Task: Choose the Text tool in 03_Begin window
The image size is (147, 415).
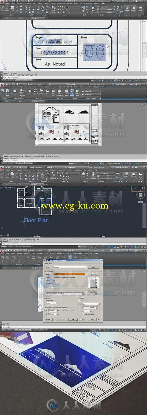Action: pos(43,9)
